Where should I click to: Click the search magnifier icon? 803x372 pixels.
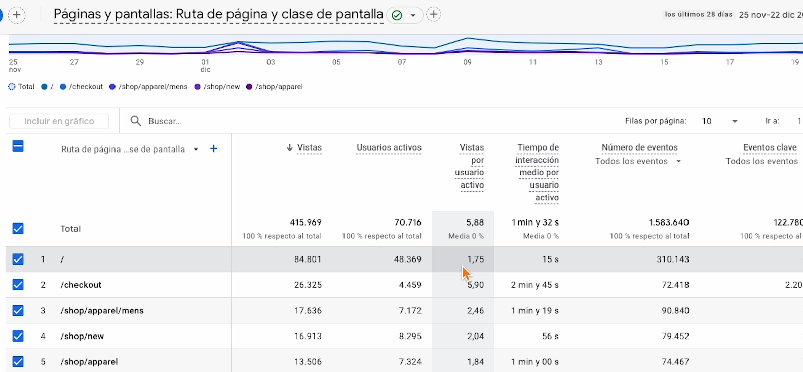pos(136,121)
